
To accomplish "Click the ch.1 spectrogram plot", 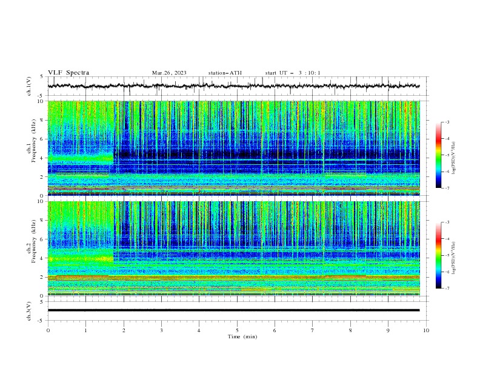I will [234, 148].
